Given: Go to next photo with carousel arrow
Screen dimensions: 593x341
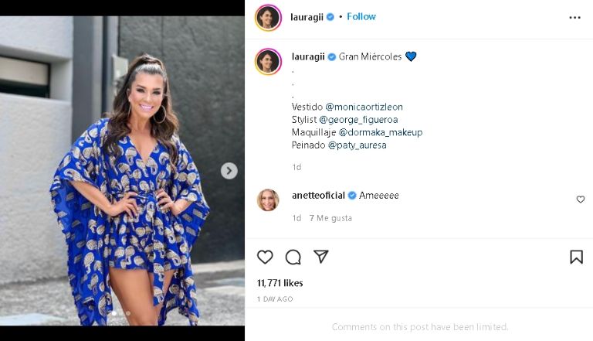Looking at the screenshot, I should 229,171.
